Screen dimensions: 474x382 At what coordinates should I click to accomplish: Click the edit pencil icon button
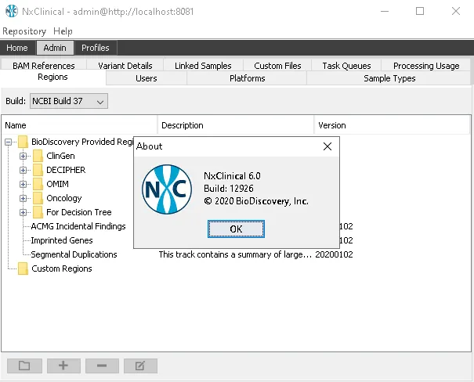140,366
